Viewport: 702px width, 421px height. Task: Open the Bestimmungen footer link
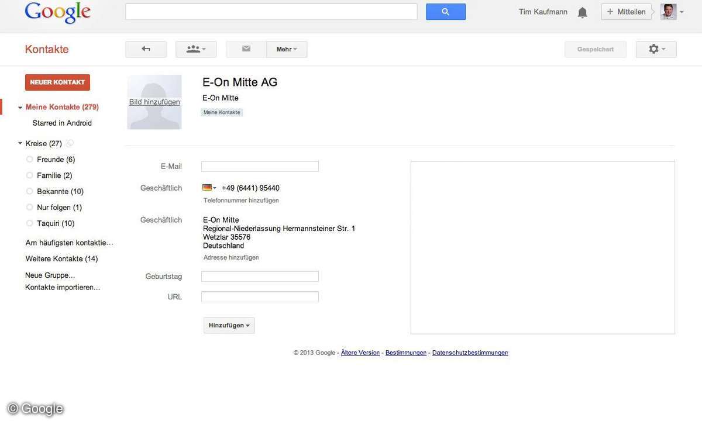click(x=406, y=353)
